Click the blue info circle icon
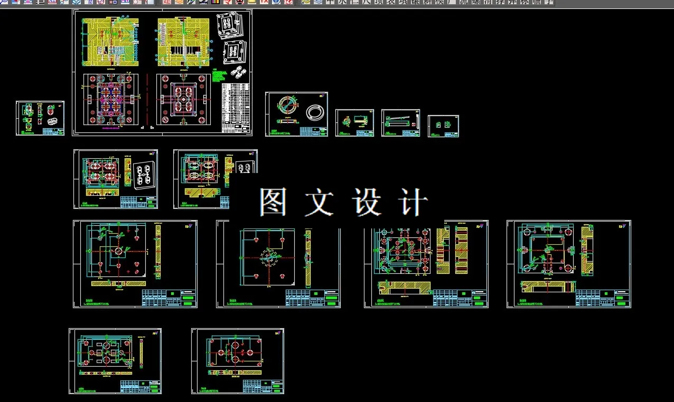Image resolution: width=674 pixels, height=402 pixels. 277,4
